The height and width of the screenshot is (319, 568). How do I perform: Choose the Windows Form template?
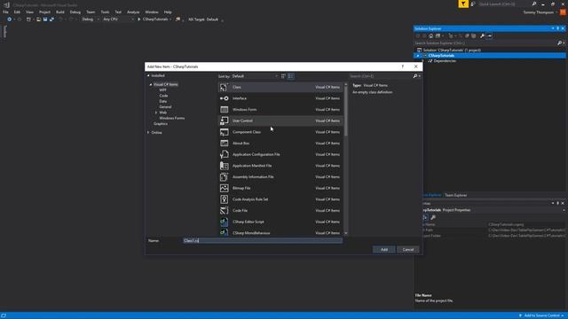click(280, 110)
